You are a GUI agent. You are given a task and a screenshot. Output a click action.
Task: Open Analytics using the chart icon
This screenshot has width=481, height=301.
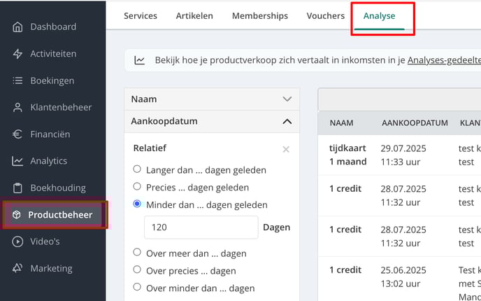coord(17,161)
